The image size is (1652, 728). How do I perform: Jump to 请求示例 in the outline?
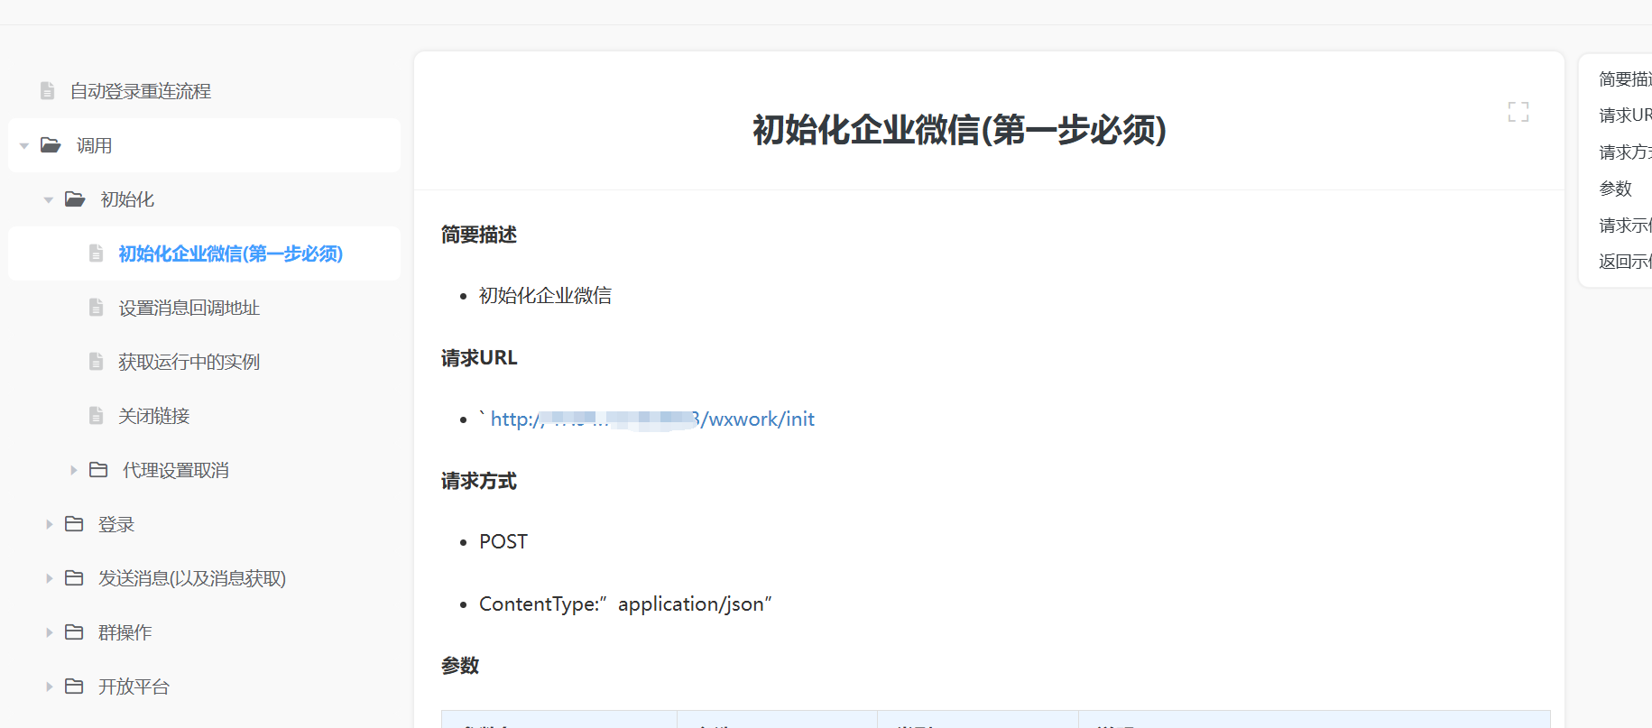click(x=1625, y=226)
